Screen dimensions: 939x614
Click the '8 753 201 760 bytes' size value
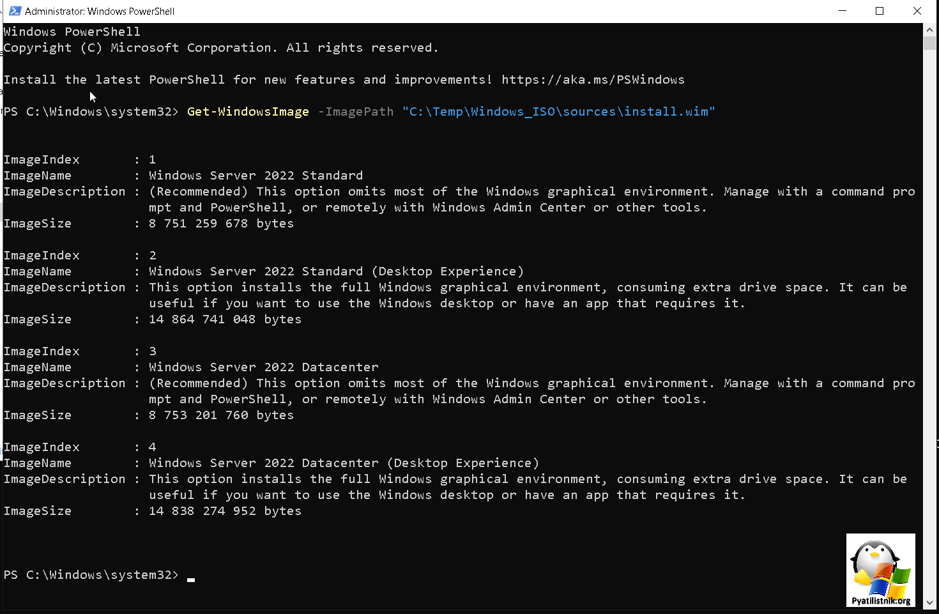(x=221, y=415)
